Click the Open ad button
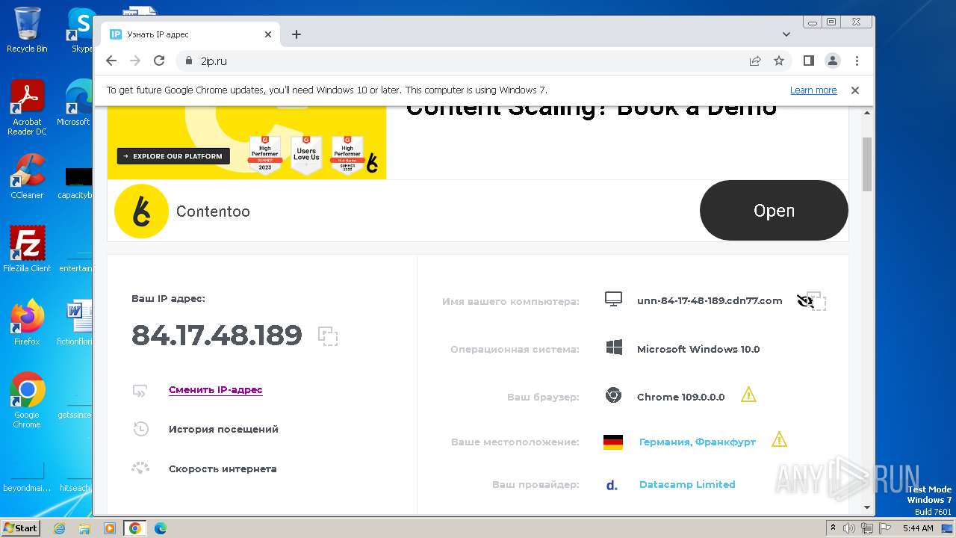Viewport: 956px width, 538px height. (774, 210)
